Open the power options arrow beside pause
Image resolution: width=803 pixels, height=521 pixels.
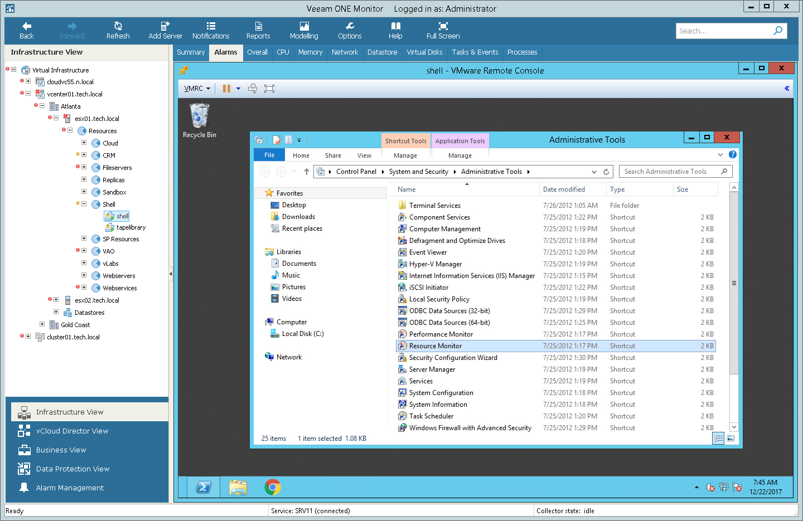click(238, 89)
